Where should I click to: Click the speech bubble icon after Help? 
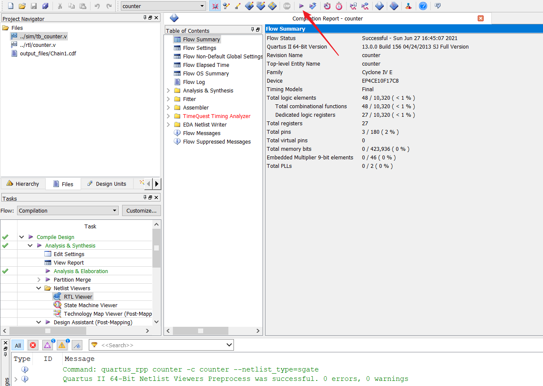pos(438,6)
